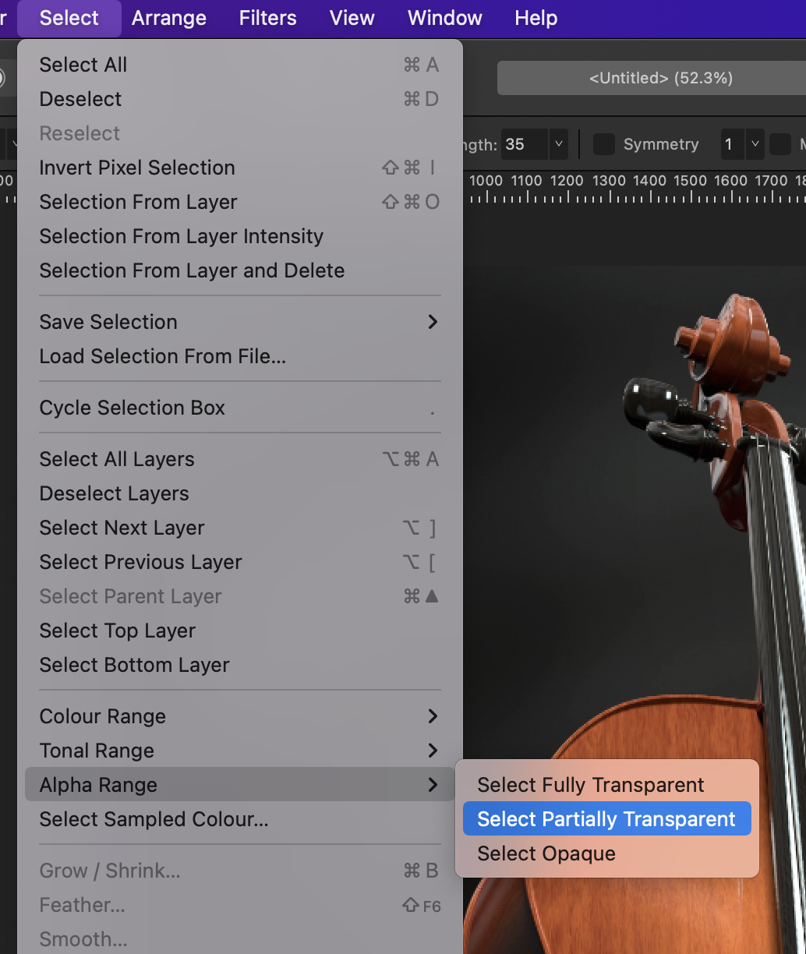Click Select Next Layer
Image resolution: width=806 pixels, height=954 pixels.
click(x=122, y=528)
